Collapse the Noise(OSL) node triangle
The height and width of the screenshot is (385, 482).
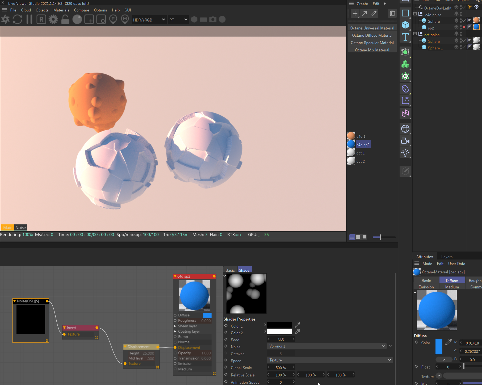pos(15,301)
